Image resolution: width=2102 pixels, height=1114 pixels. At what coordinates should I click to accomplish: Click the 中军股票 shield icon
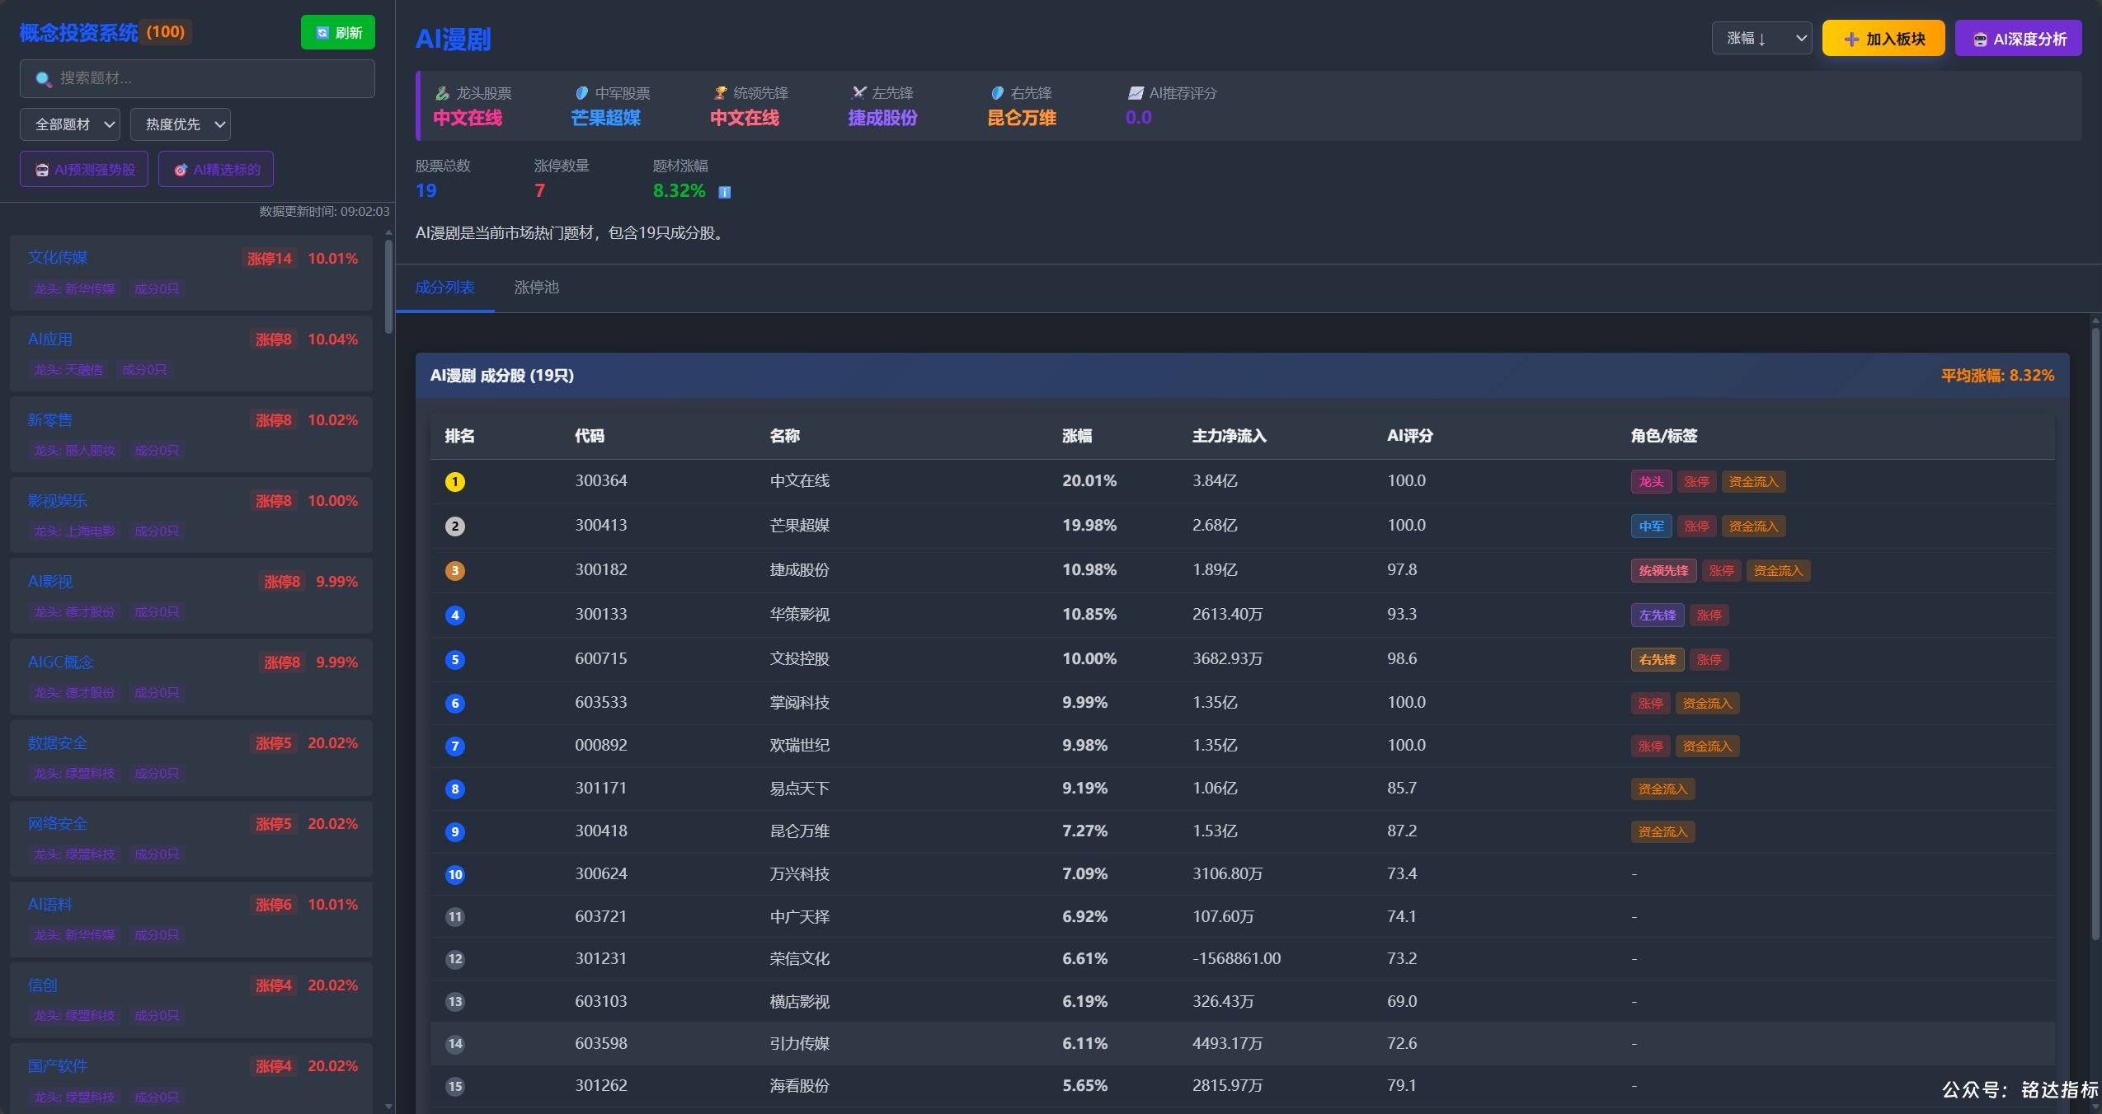pyautogui.click(x=581, y=93)
